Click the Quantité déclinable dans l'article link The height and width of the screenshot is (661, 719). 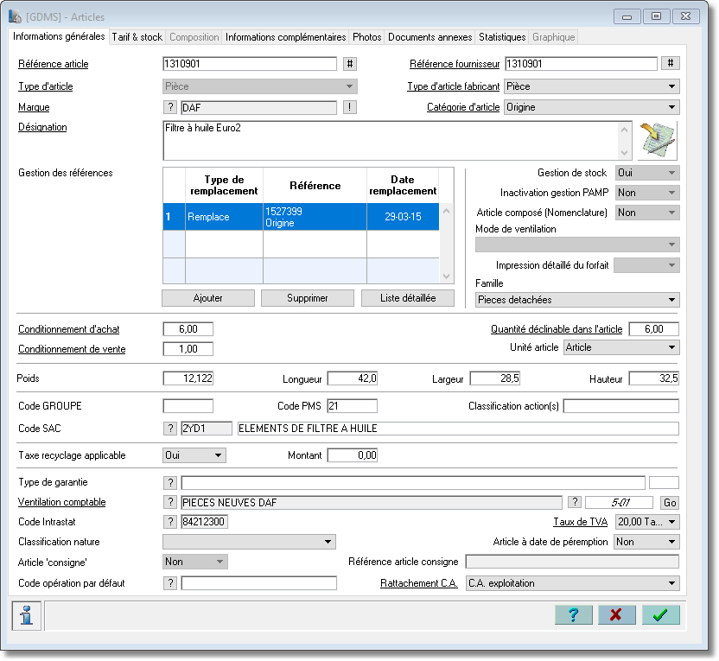coord(557,329)
